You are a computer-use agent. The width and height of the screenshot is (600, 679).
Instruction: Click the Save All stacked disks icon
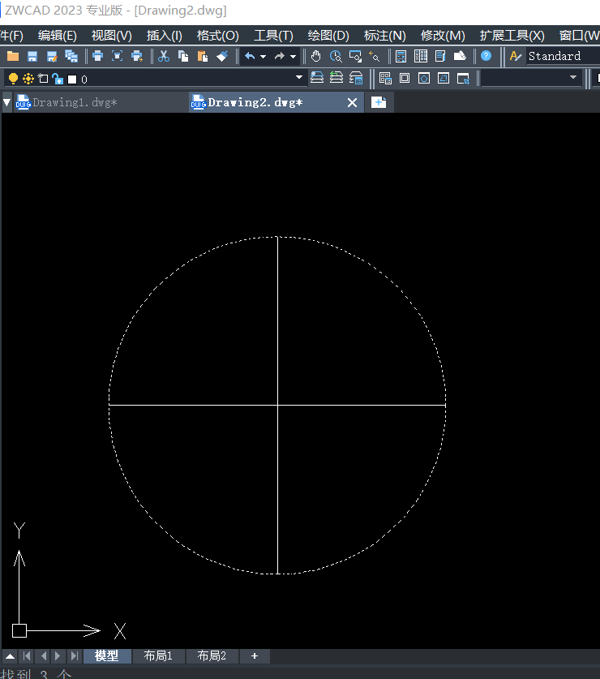click(x=71, y=56)
